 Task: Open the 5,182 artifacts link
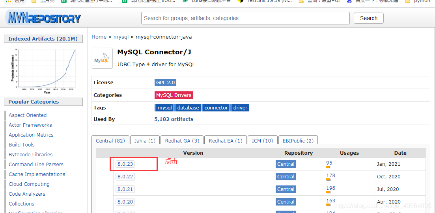coord(174,119)
